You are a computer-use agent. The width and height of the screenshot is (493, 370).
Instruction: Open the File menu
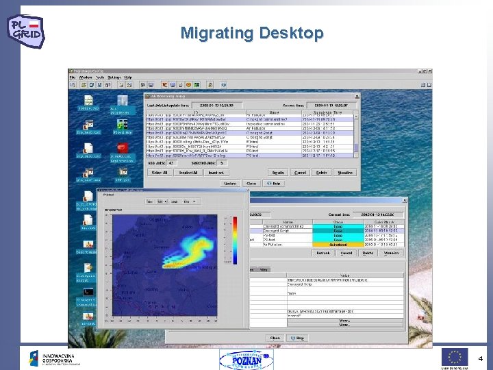73,77
